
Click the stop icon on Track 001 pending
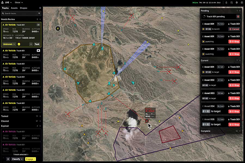point(238,17)
